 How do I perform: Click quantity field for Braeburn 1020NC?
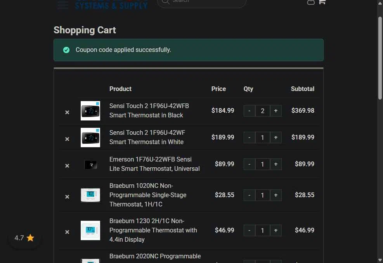point(263,195)
